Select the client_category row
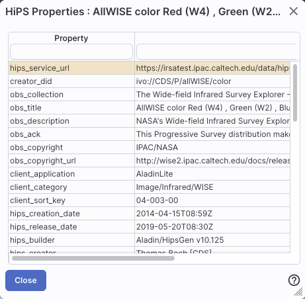 click(150, 187)
